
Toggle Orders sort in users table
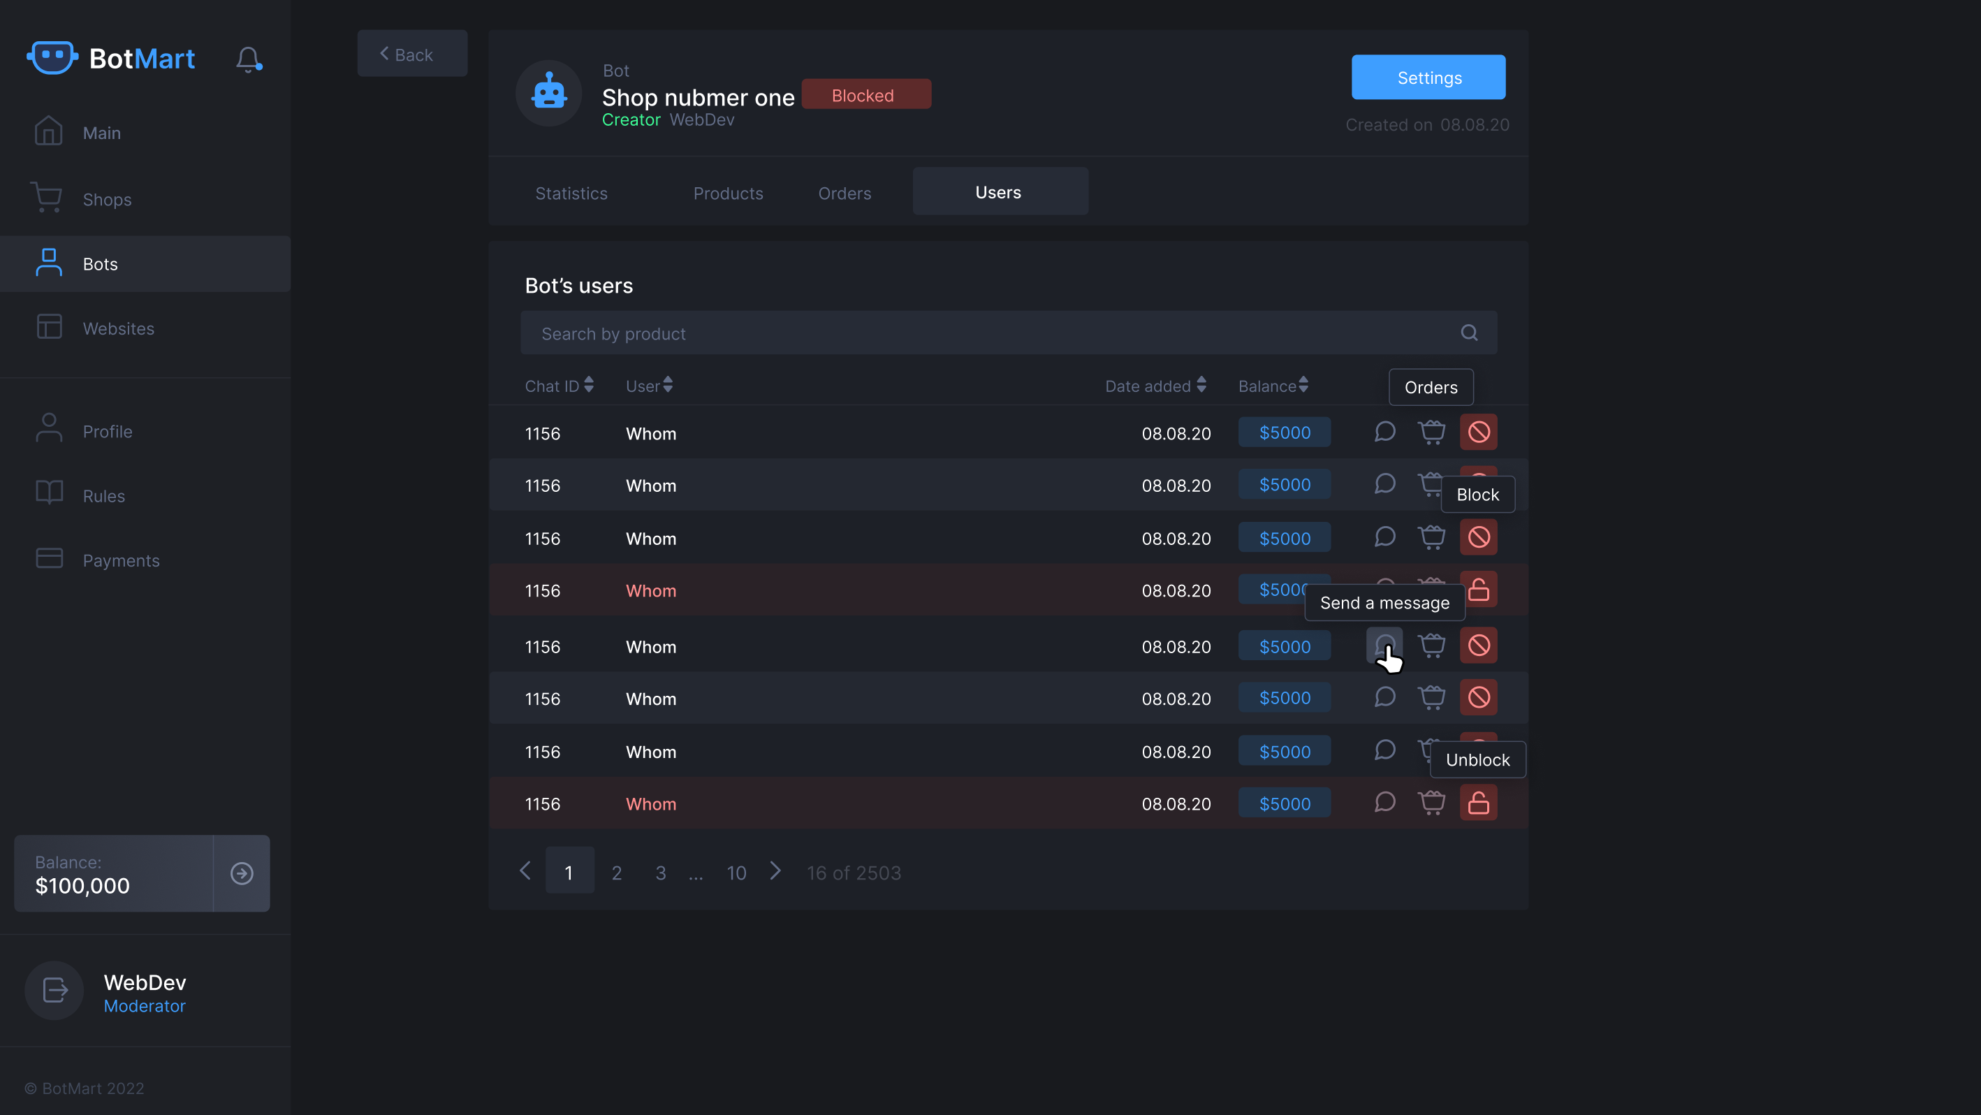pyautogui.click(x=1430, y=386)
